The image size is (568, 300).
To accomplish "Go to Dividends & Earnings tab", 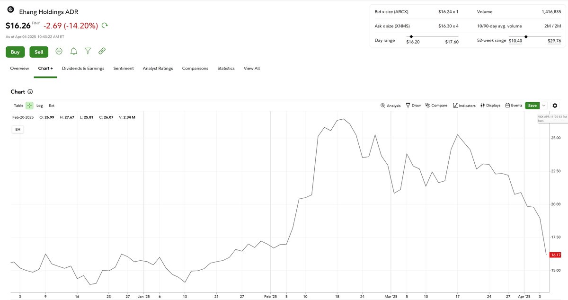I will (83, 69).
